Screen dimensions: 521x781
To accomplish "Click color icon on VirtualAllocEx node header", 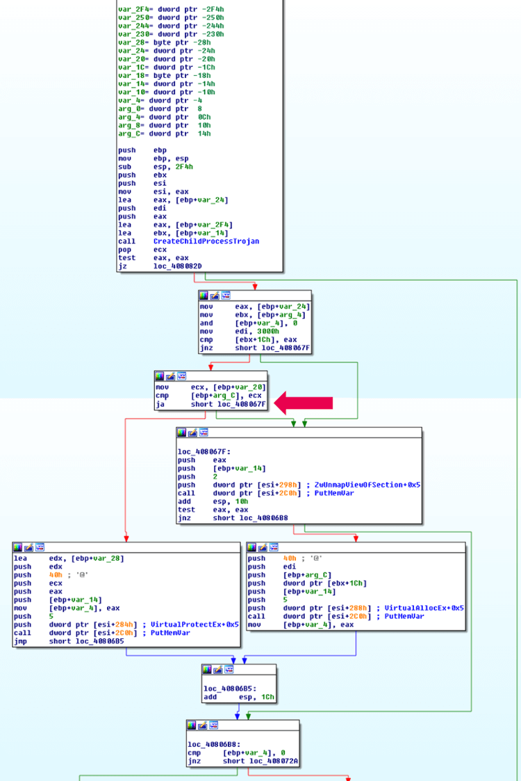I will pos(251,547).
